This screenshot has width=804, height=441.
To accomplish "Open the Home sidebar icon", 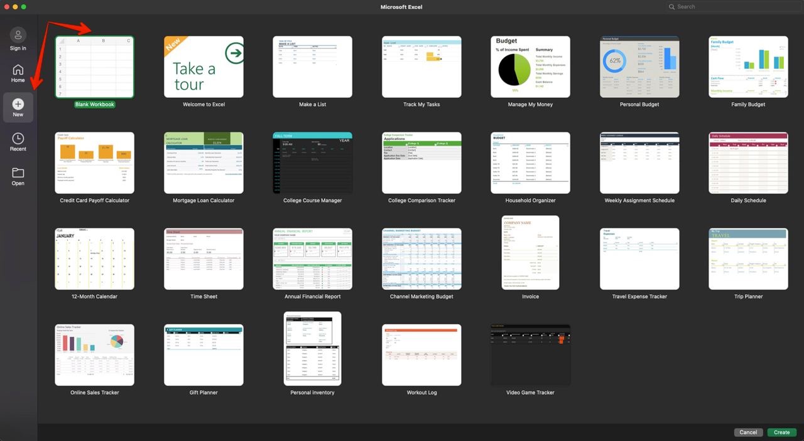I will (18, 70).
